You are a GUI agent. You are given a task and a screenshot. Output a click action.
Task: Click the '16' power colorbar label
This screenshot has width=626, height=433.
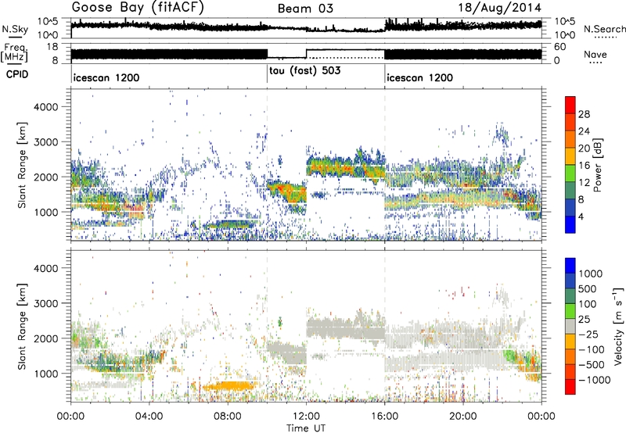tap(584, 166)
